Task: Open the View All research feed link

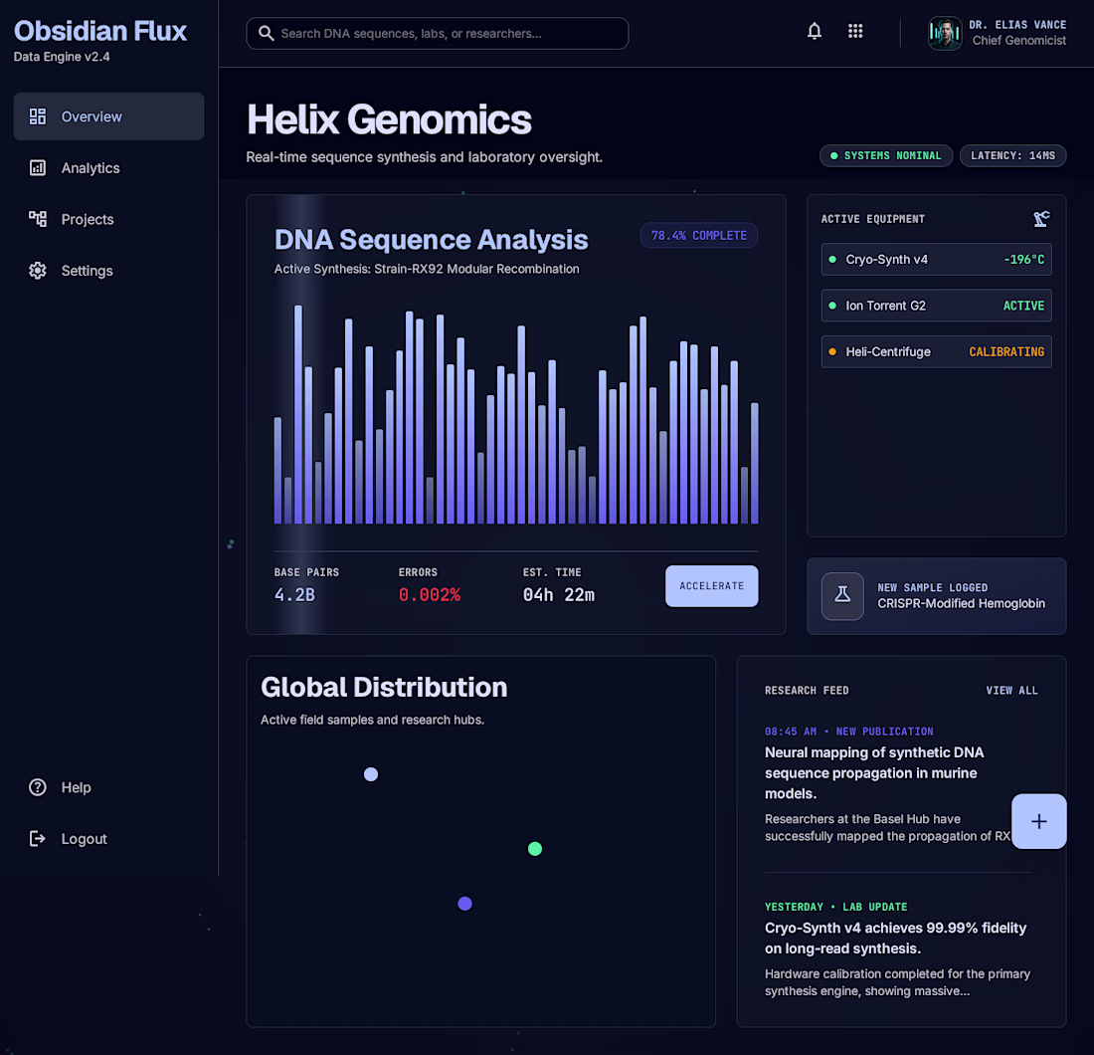Action: pyautogui.click(x=1011, y=691)
